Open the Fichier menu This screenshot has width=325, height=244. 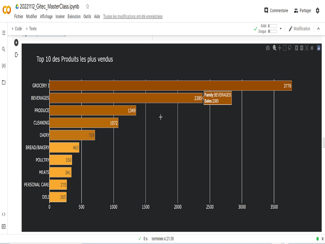(19, 17)
